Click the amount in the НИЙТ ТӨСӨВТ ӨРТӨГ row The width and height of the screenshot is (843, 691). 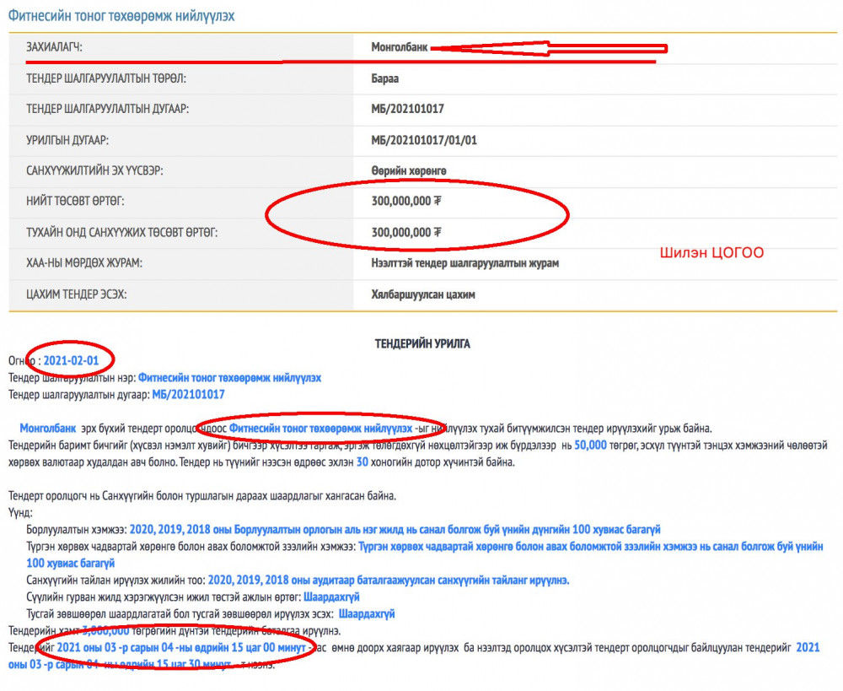click(406, 202)
